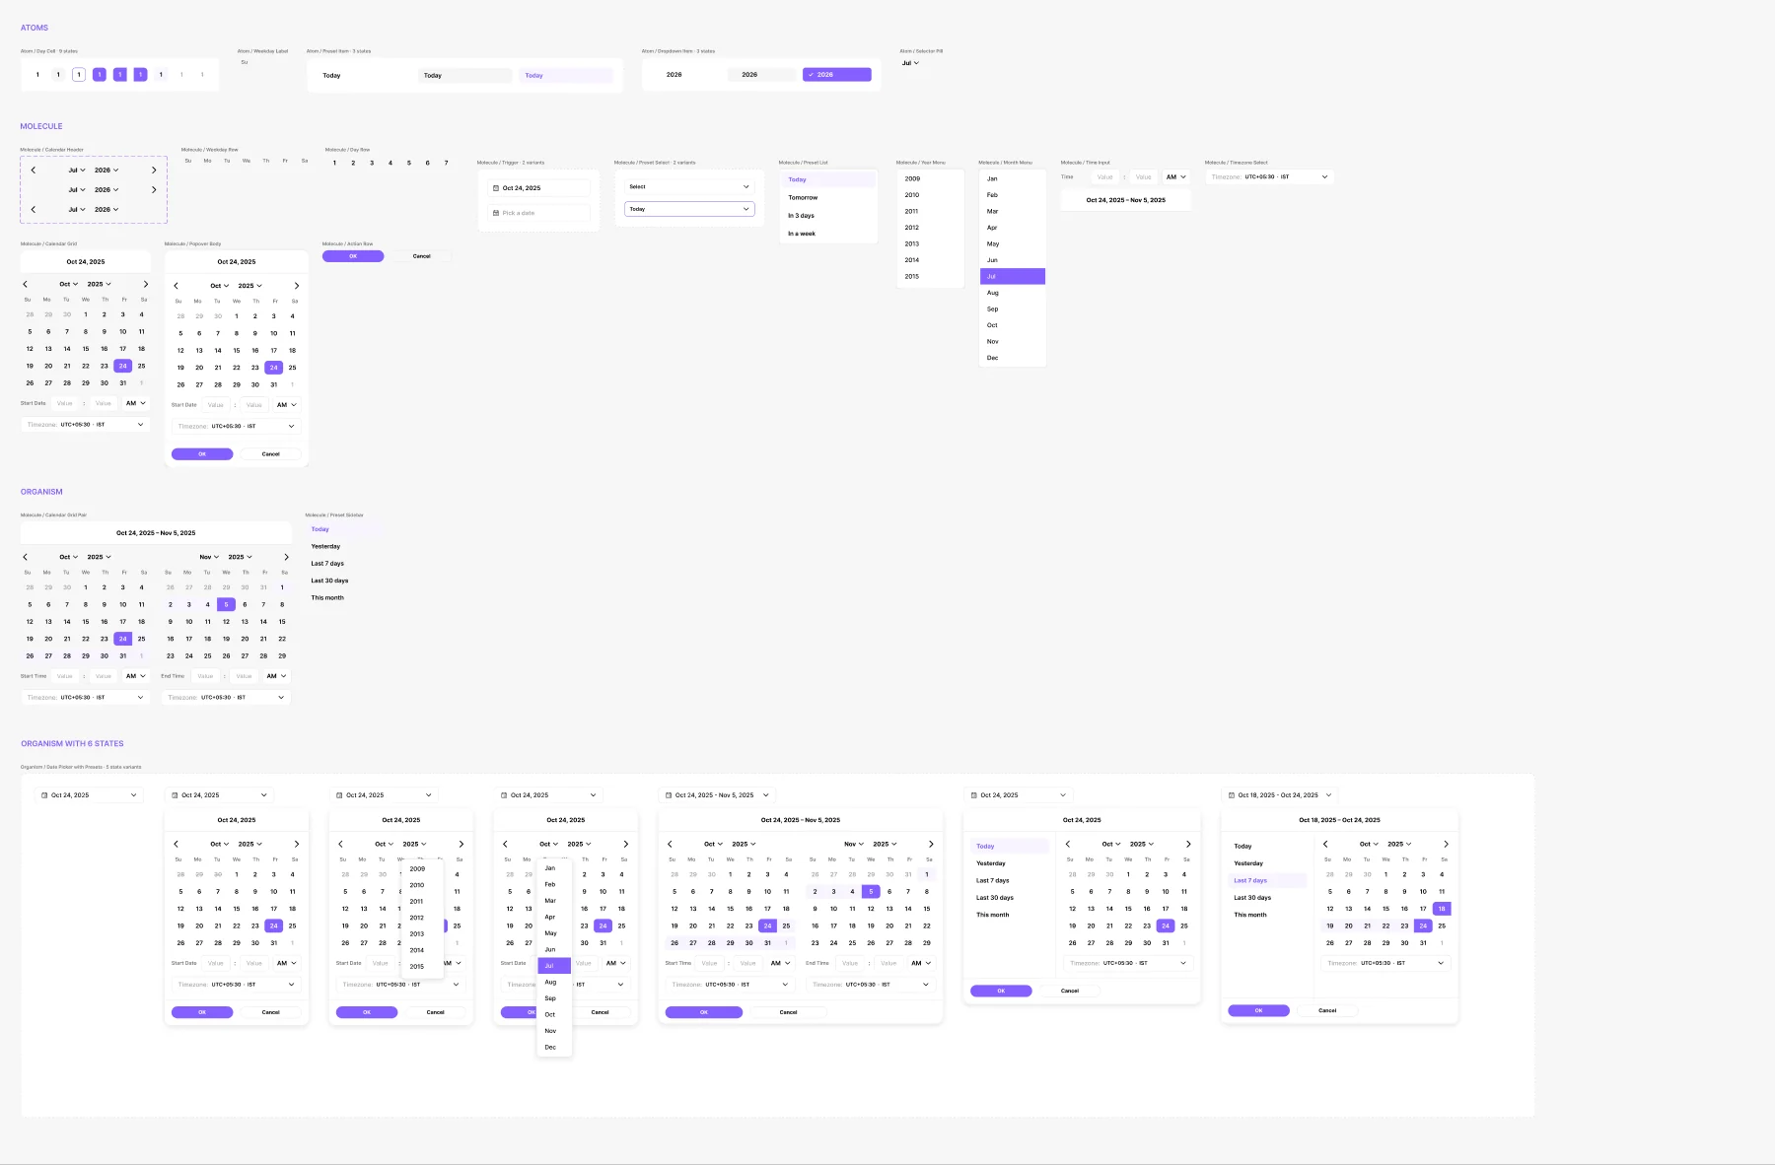This screenshot has height=1165, width=1775.
Task: Click checkmark icon on selected 2026 dropdown item
Action: (811, 75)
